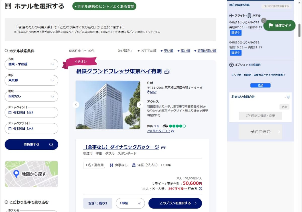The height and width of the screenshot is (212, 302).
Task: Collapse the guide using gray arrow circle
Action: click(264, 20)
